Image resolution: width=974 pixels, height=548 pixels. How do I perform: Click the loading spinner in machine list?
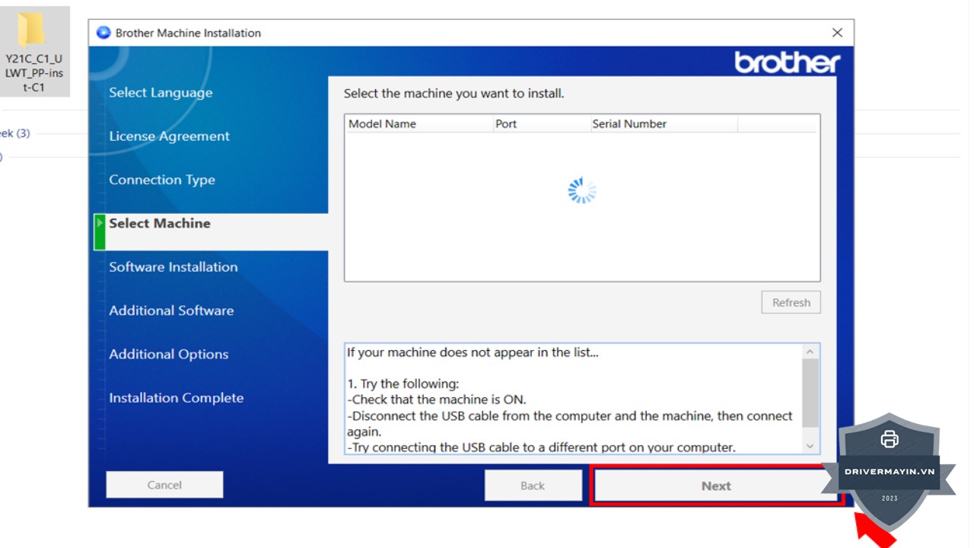[x=582, y=191]
